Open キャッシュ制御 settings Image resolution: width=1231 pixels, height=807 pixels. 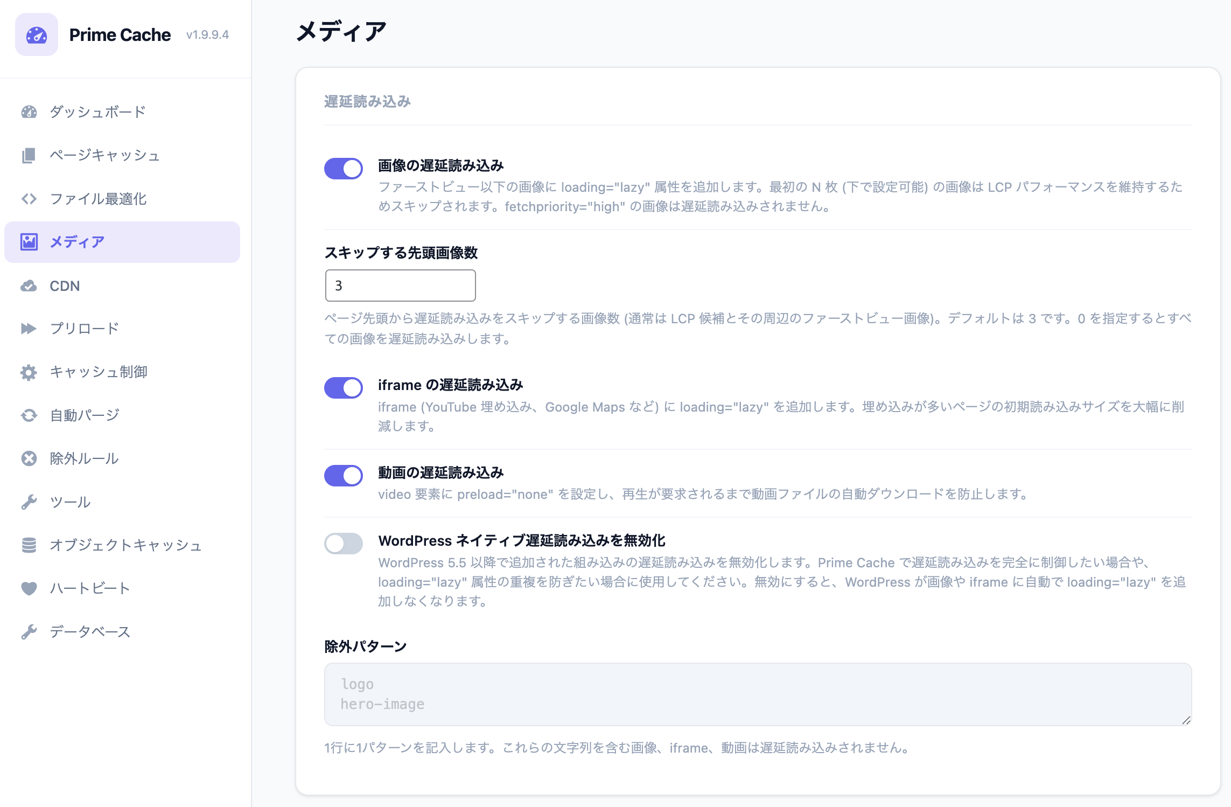tap(122, 372)
